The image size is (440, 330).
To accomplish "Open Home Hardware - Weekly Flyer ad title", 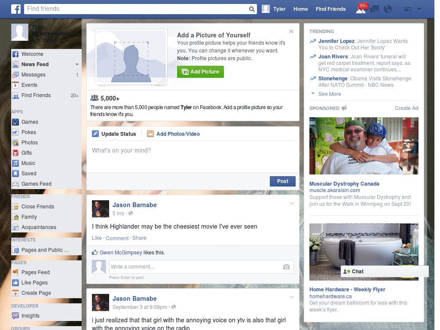I will [347, 290].
